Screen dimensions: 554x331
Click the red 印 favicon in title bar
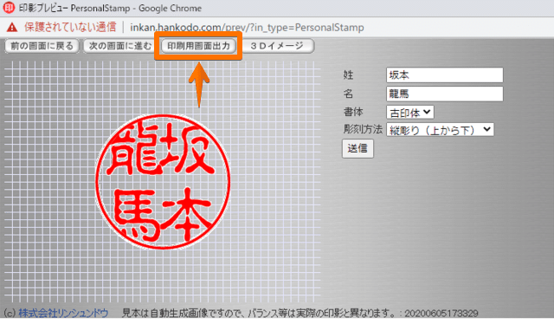pyautogui.click(x=9, y=8)
